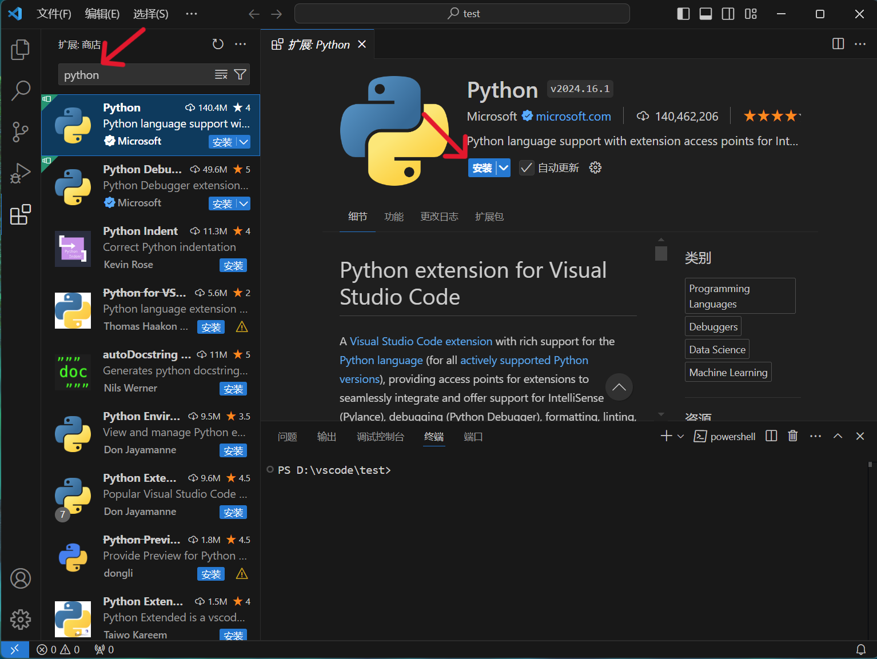This screenshot has height=659, width=877.
Task: Open the Run and Debug view
Action: (21, 173)
